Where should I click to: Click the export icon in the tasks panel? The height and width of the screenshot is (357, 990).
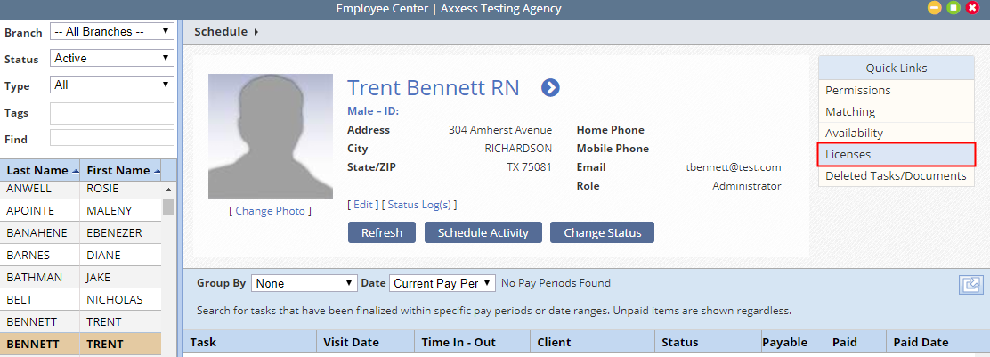coord(970,285)
